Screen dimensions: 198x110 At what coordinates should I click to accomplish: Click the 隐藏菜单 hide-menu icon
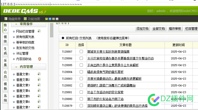tap(6, 19)
